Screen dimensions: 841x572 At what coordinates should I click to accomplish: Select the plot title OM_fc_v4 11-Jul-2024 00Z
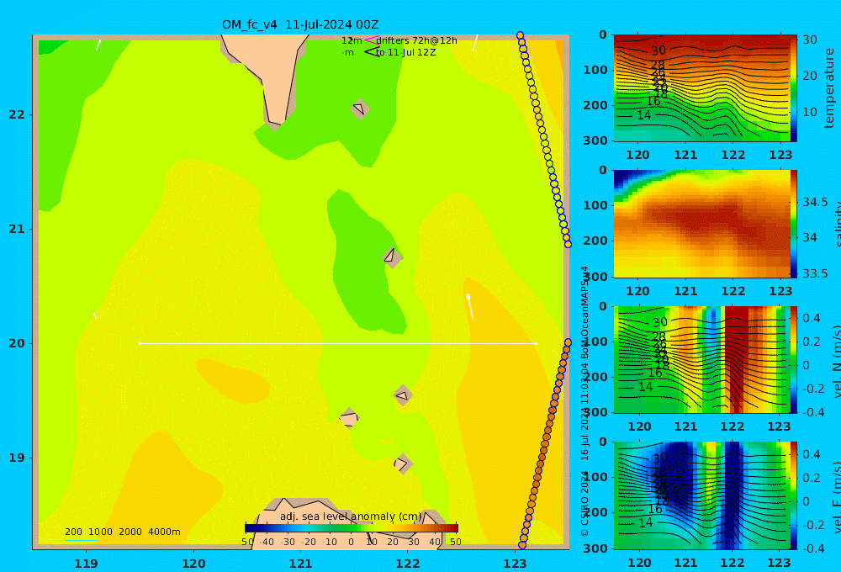[300, 24]
